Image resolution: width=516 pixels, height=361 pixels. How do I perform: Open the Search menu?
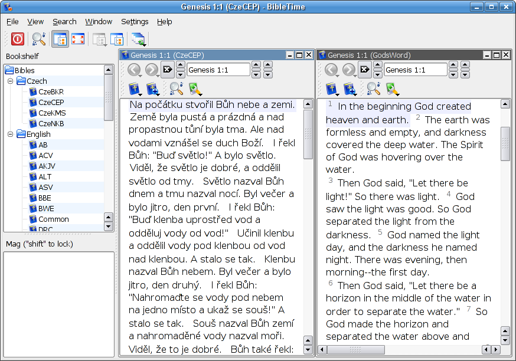[64, 22]
